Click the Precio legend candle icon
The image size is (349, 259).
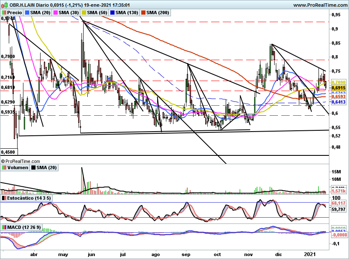(4, 13)
